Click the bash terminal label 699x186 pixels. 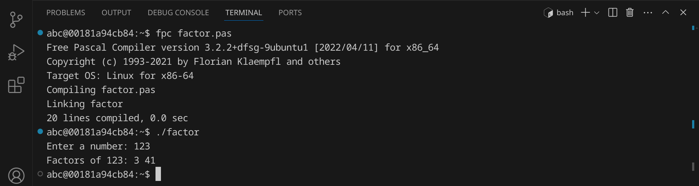point(565,13)
